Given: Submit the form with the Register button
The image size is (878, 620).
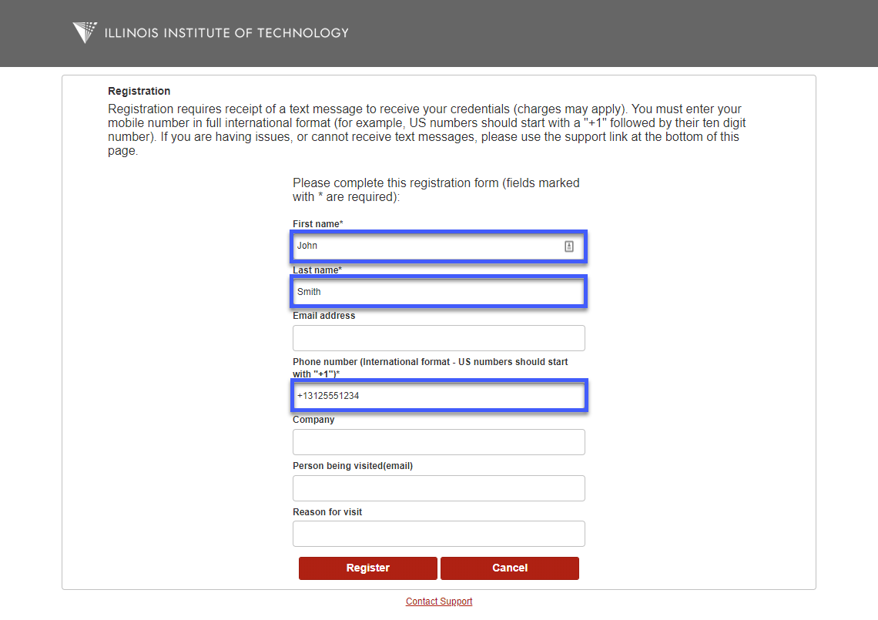Looking at the screenshot, I should pyautogui.click(x=368, y=568).
